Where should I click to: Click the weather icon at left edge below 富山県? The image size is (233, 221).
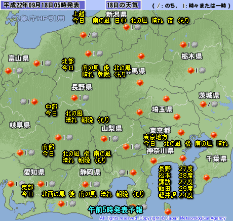point(14,71)
